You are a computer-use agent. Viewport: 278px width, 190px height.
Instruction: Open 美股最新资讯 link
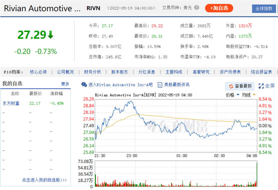coord(177,85)
